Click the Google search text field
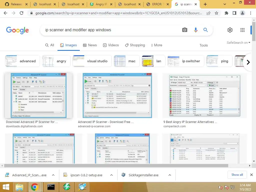Viewport: 256px width, 192px height. click(x=111, y=30)
